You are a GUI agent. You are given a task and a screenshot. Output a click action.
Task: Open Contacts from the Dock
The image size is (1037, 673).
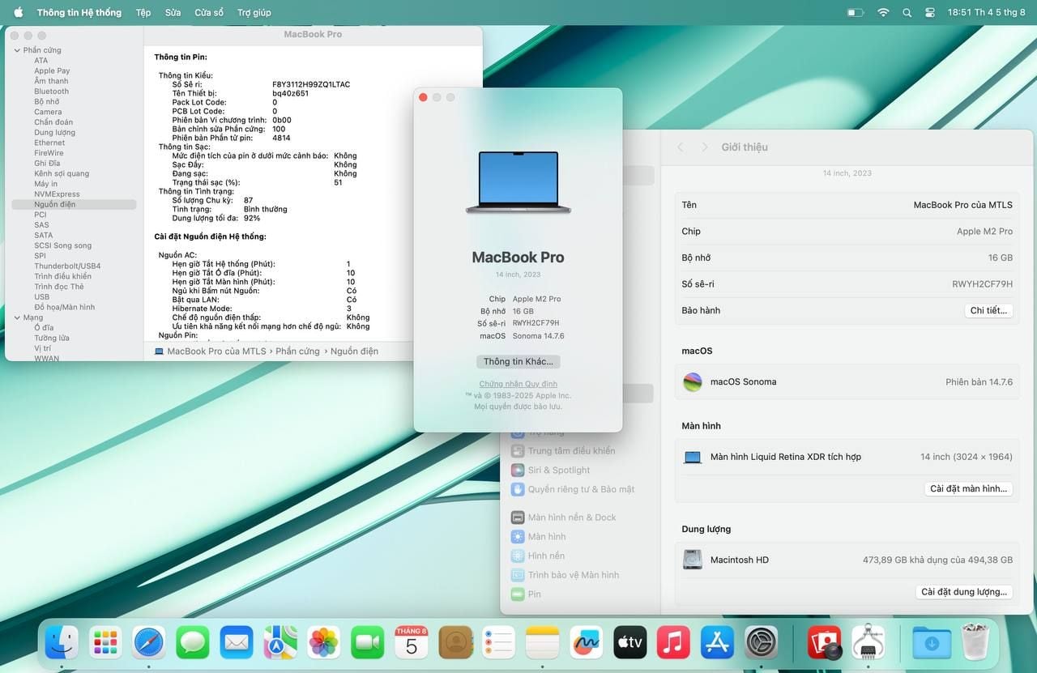point(455,643)
